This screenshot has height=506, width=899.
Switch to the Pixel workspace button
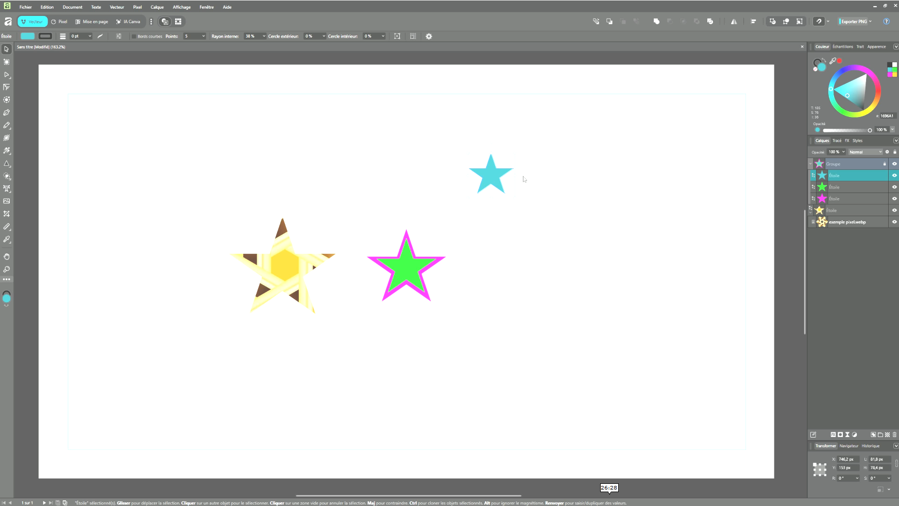[x=59, y=22]
